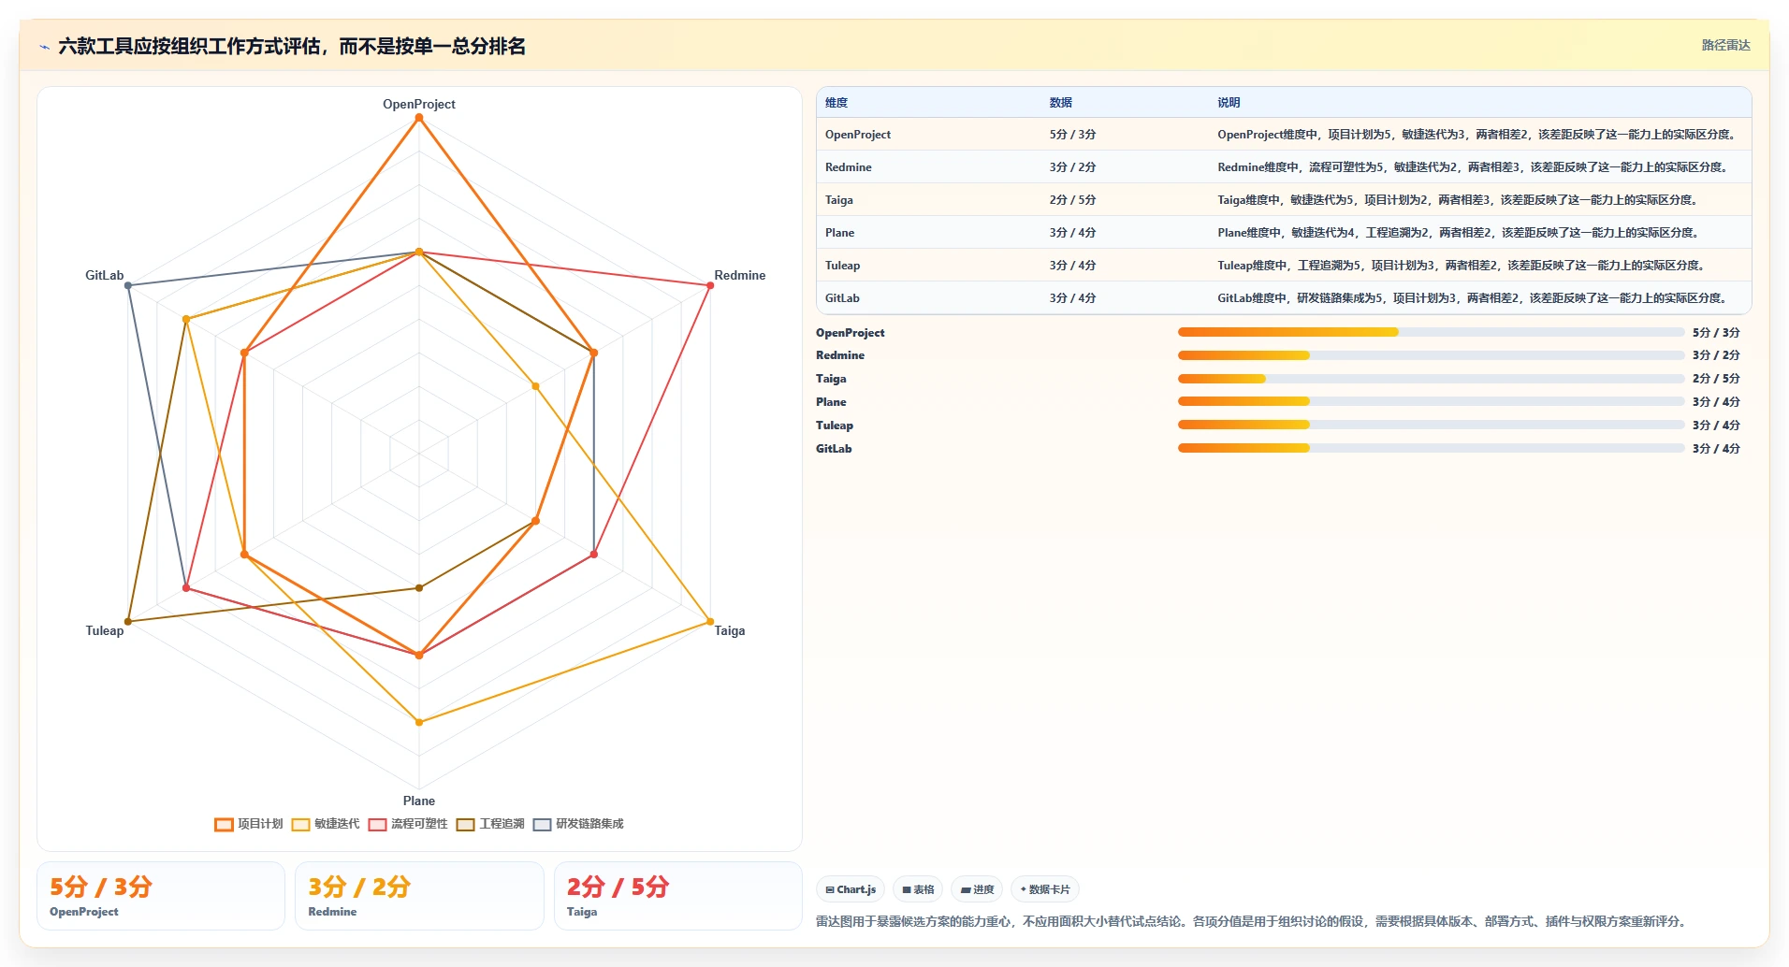The height and width of the screenshot is (967, 1789).
Task: Click the GitLab progress bar
Action: tap(1431, 448)
